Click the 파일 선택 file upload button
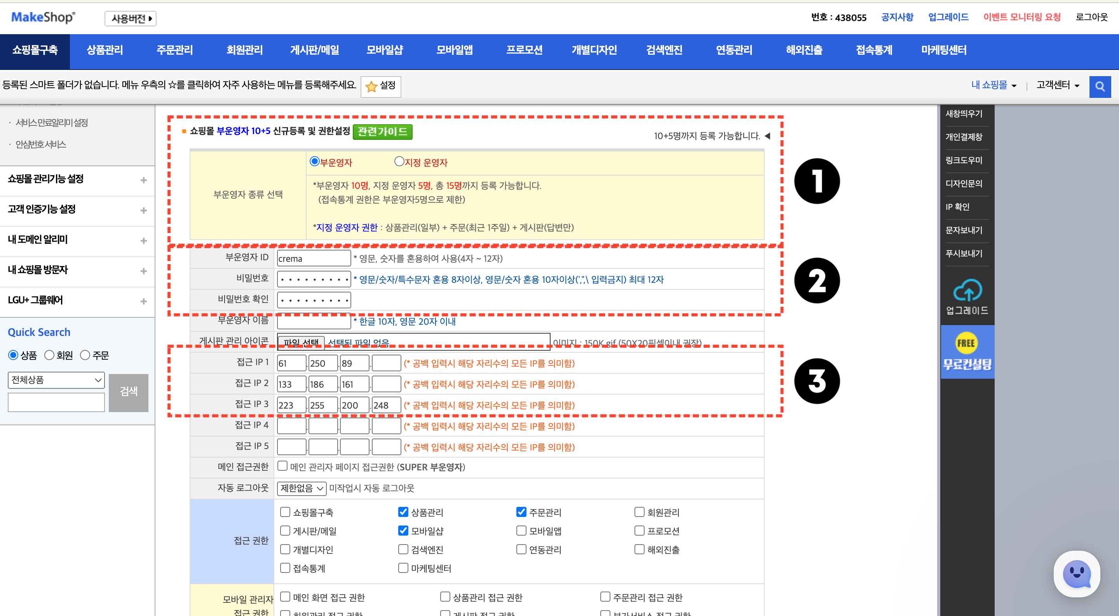Screen dimensions: 1119x616 point(300,342)
